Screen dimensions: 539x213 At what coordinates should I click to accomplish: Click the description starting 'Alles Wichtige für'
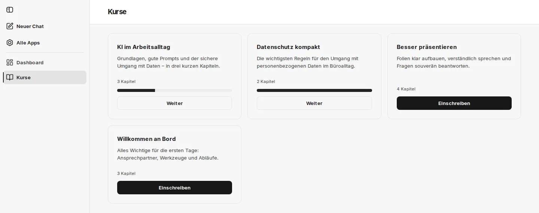168,154
